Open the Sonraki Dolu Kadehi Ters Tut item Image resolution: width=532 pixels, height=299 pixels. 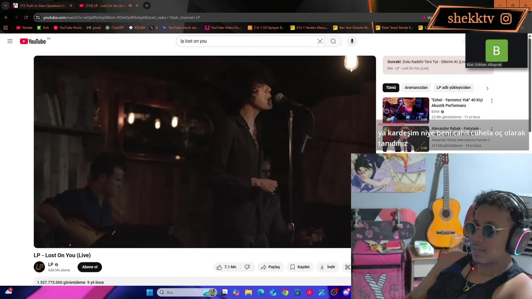(x=426, y=65)
